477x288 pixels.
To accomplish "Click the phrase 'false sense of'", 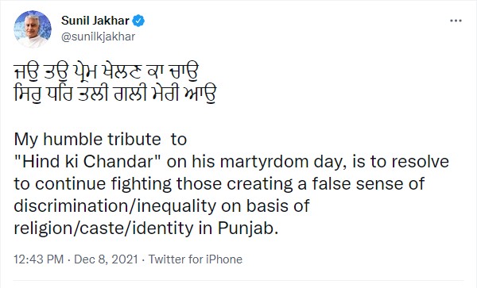I will 368,183.
